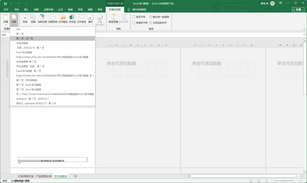Screen dimensions: 307x183
Task: Choose footer 第 1 页，共 ? 页
Action: (x=53, y=38)
